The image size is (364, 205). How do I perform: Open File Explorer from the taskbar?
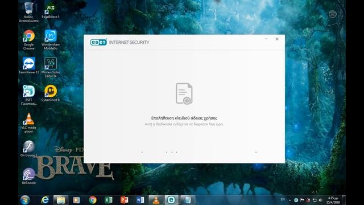pyautogui.click(x=61, y=200)
